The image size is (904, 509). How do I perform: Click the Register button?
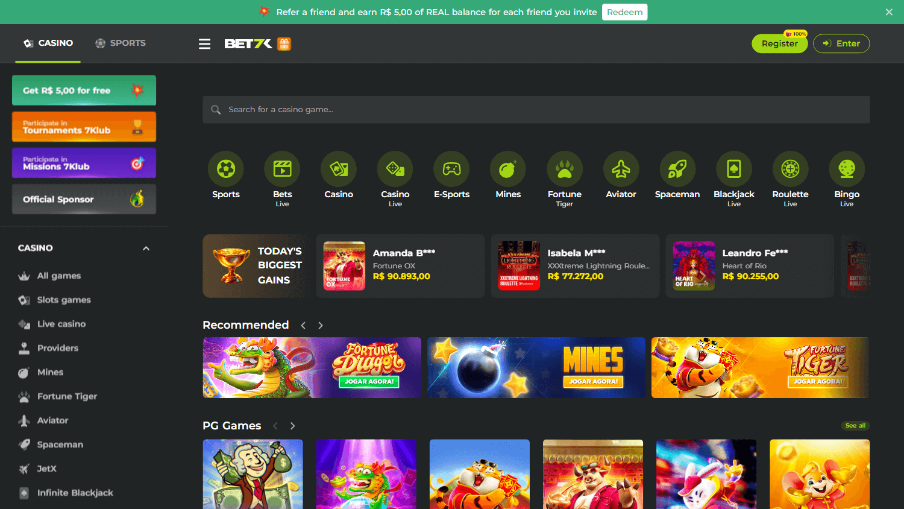(x=780, y=43)
